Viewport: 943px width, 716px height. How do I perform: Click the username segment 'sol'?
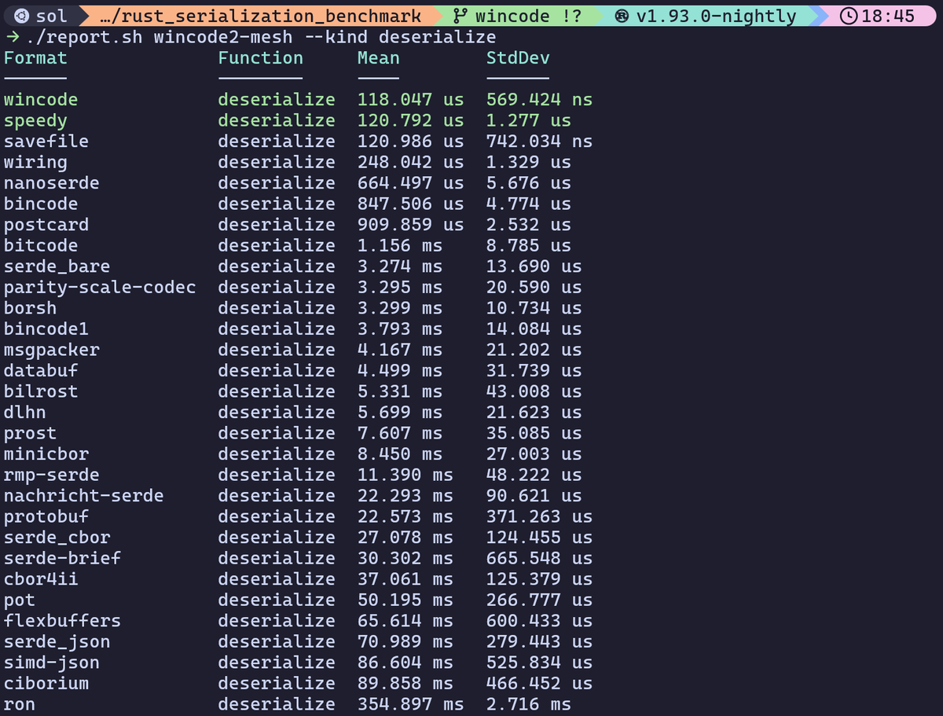pos(52,16)
